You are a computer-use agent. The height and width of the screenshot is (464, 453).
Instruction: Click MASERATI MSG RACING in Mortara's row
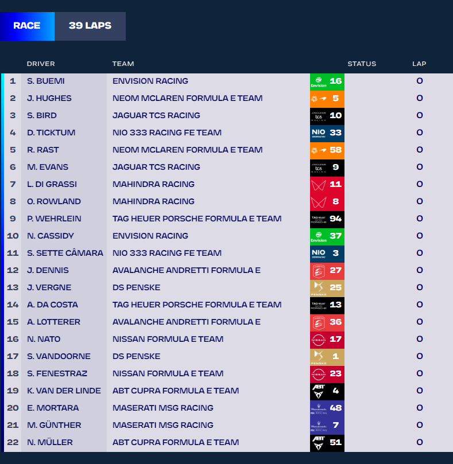click(x=163, y=408)
